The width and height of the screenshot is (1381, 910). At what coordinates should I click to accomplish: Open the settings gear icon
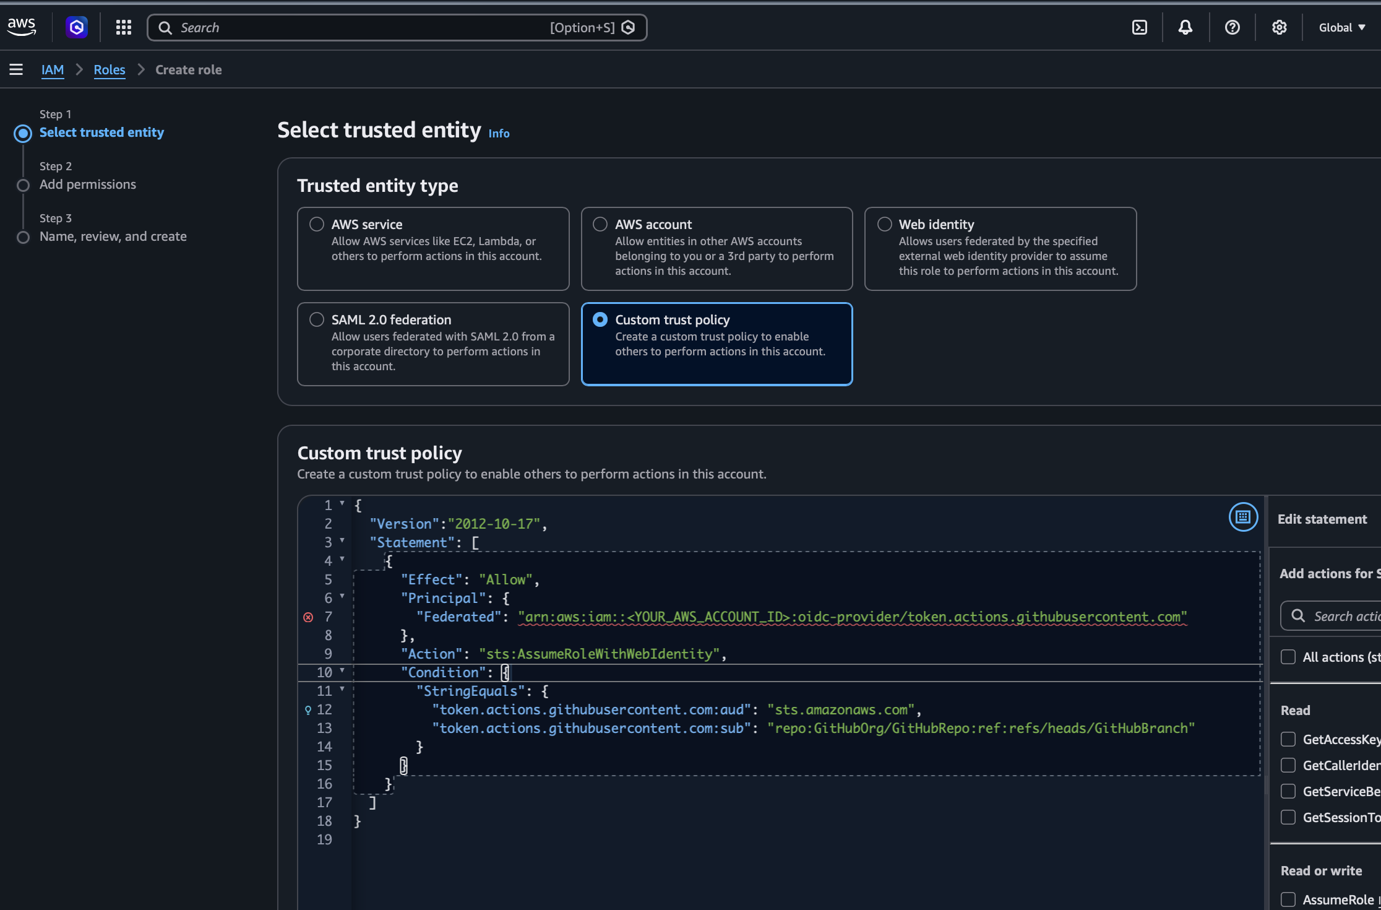[x=1279, y=27]
